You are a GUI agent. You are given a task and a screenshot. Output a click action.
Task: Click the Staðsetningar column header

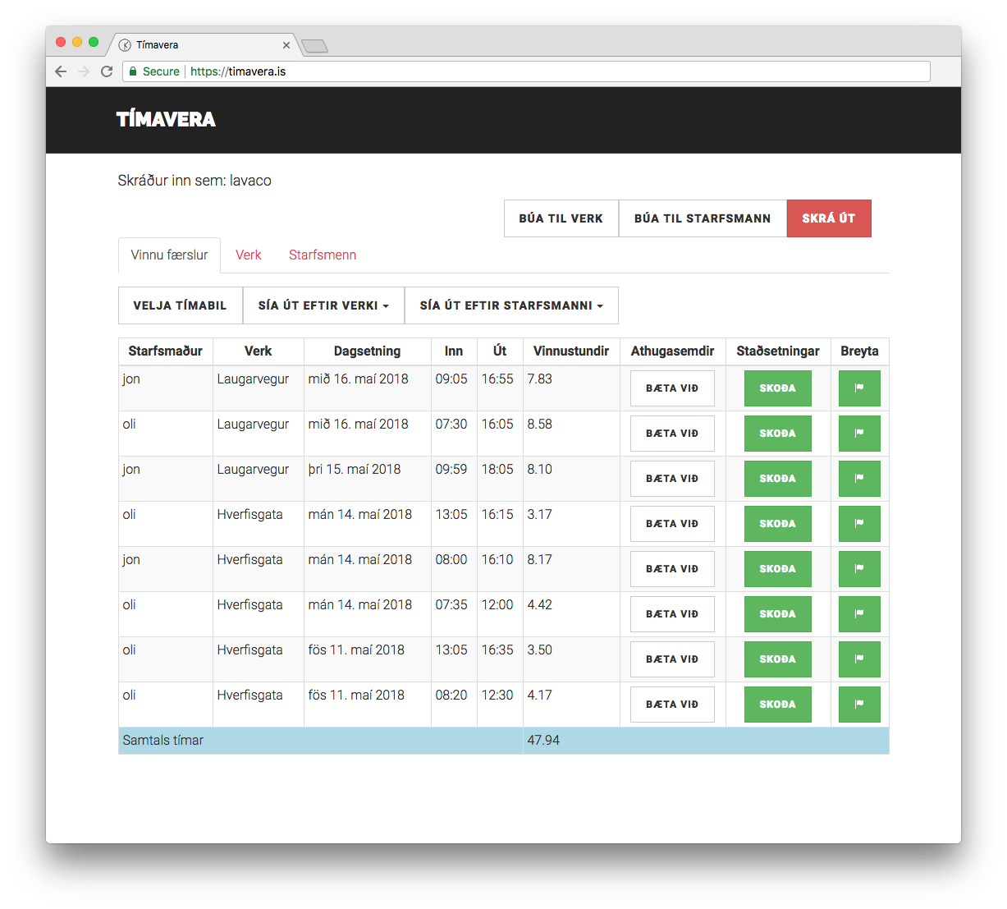pyautogui.click(x=778, y=351)
